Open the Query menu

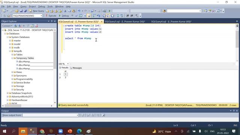(23, 6)
